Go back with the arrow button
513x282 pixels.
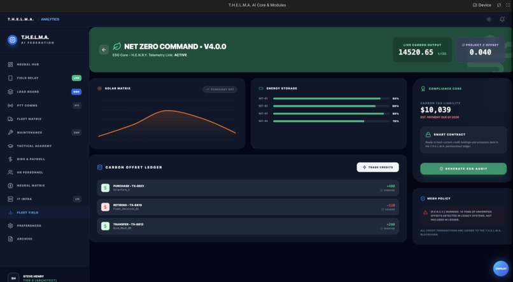(104, 50)
